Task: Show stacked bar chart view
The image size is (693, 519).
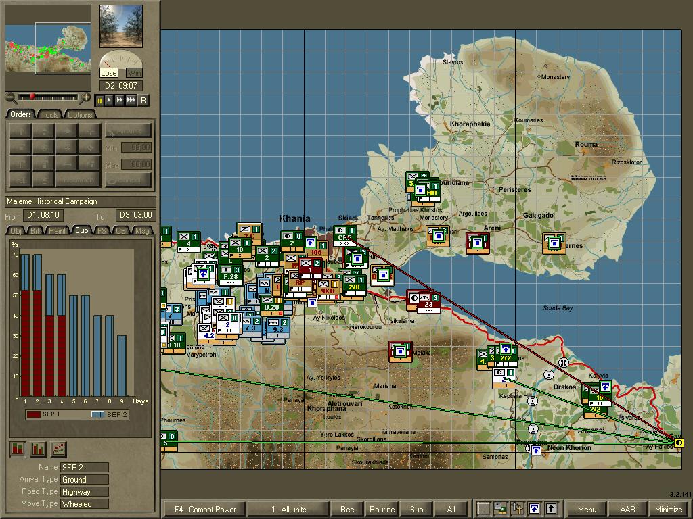Action: click(17, 449)
